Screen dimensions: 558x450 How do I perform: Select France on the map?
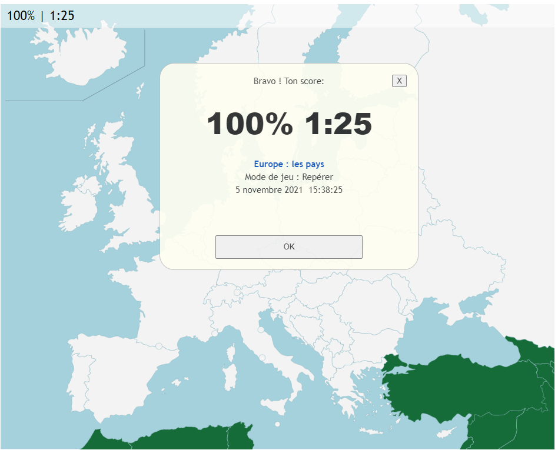pos(171,302)
